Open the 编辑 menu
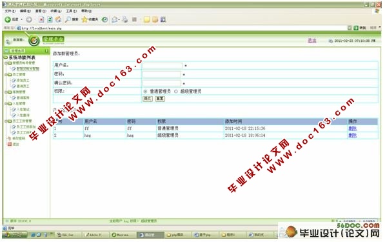Viewport: 385px width, 242px height. pyautogui.click(x=25, y=11)
